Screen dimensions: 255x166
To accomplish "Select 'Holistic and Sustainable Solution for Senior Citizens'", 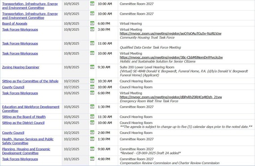I will coord(158,62).
